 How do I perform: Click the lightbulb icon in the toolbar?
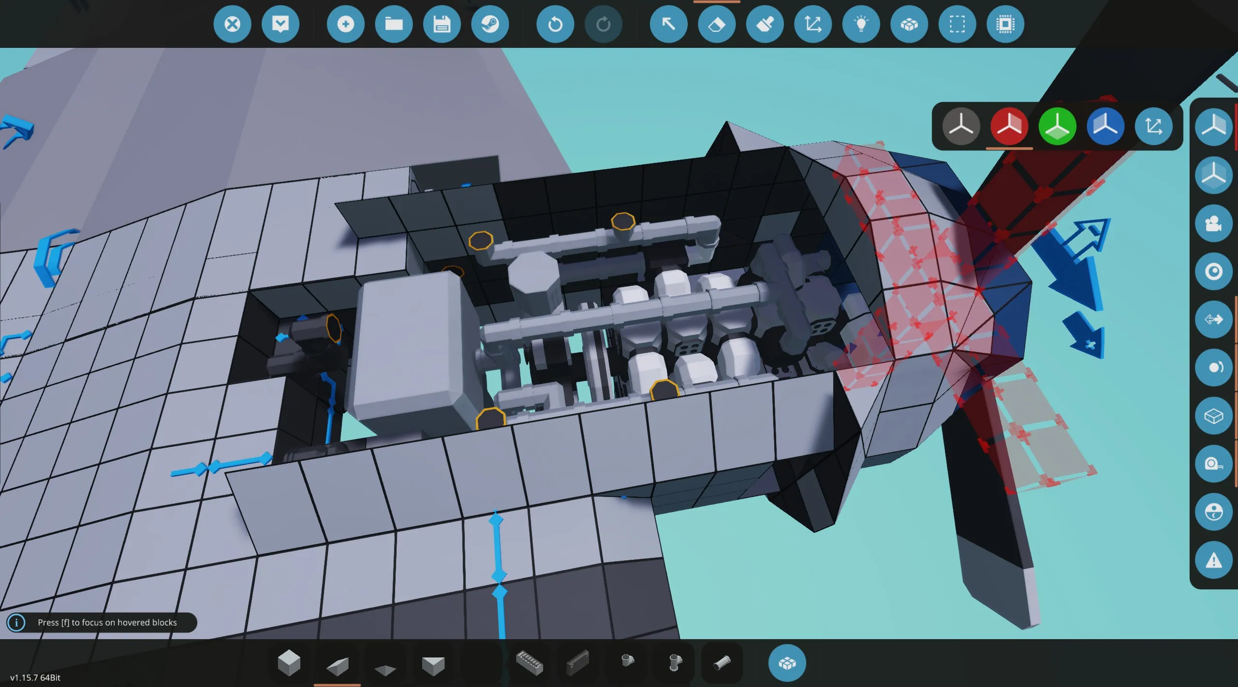[861, 24]
